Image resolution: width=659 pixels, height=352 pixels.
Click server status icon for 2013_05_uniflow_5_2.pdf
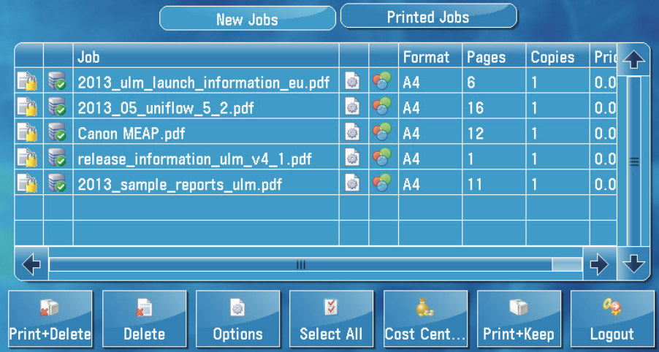(57, 107)
